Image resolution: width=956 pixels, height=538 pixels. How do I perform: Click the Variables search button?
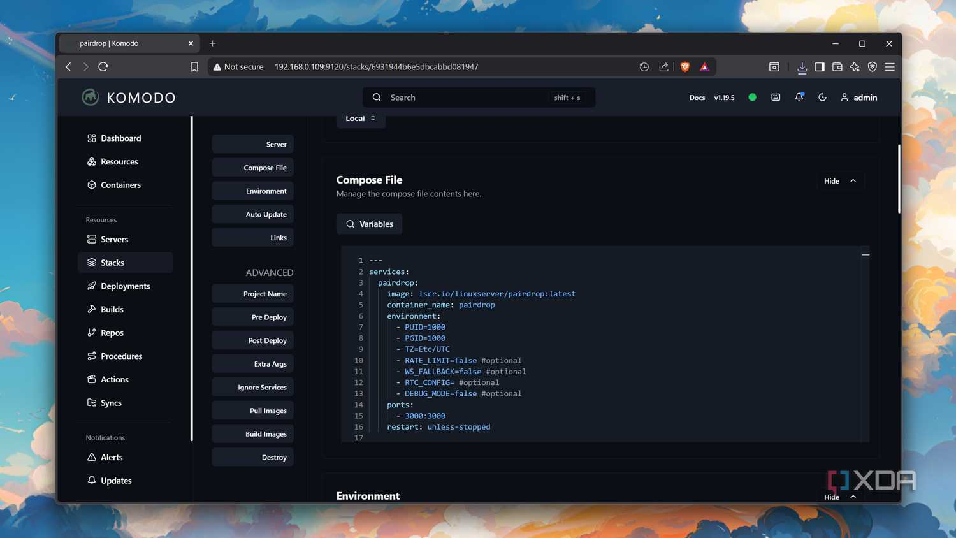coord(369,224)
